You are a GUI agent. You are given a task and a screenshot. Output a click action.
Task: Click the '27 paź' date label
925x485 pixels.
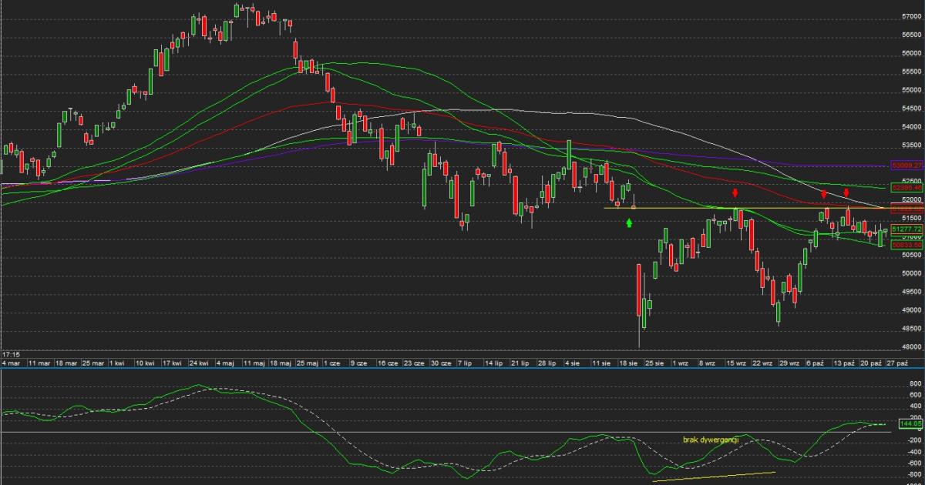pos(897,362)
